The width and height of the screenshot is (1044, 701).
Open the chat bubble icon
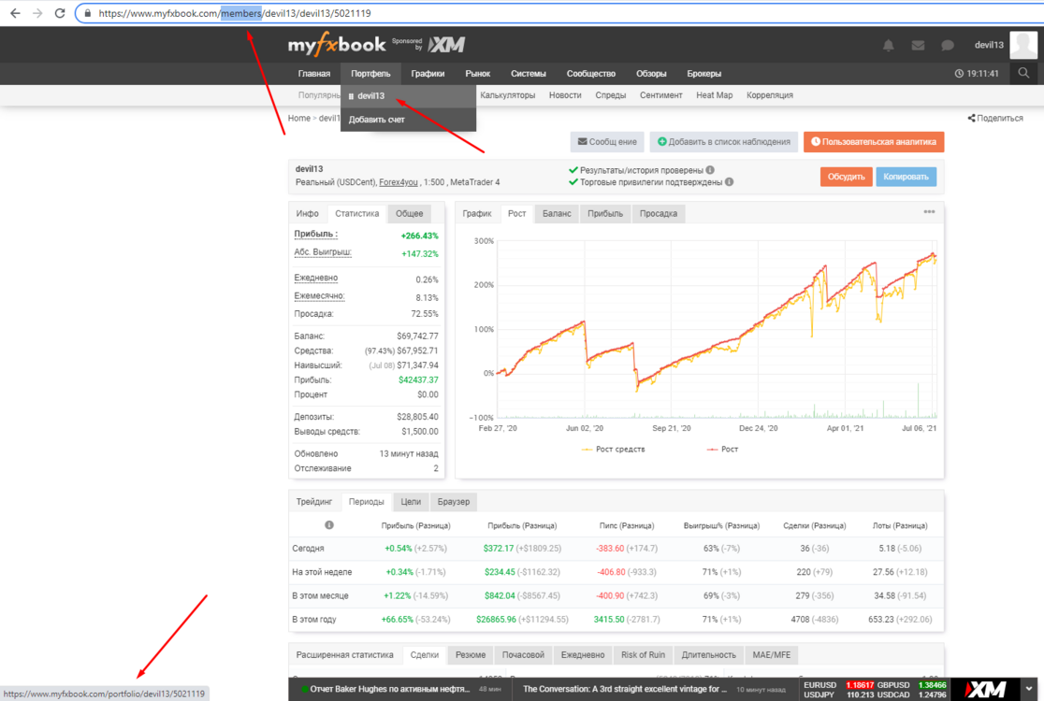[x=948, y=45]
